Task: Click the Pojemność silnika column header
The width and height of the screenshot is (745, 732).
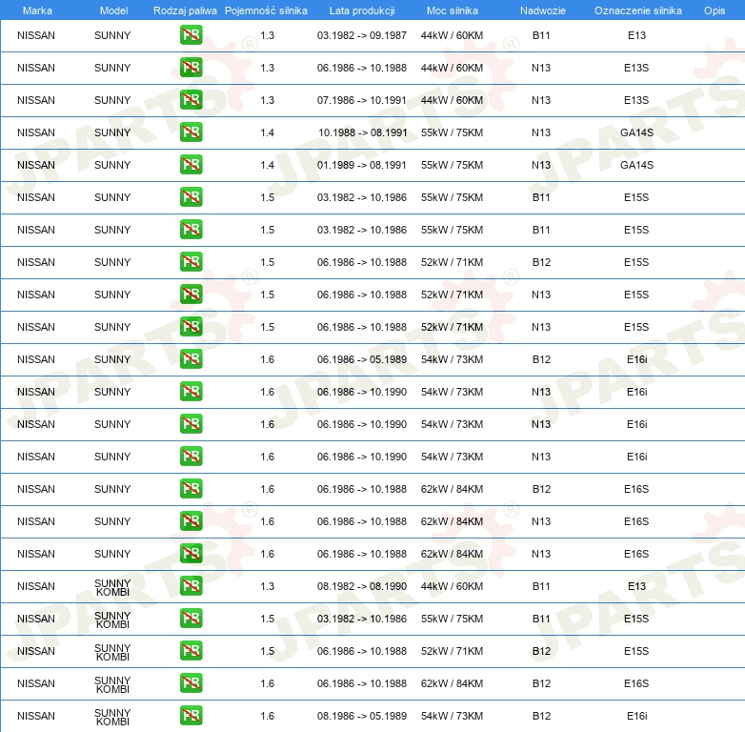Action: pos(266,10)
